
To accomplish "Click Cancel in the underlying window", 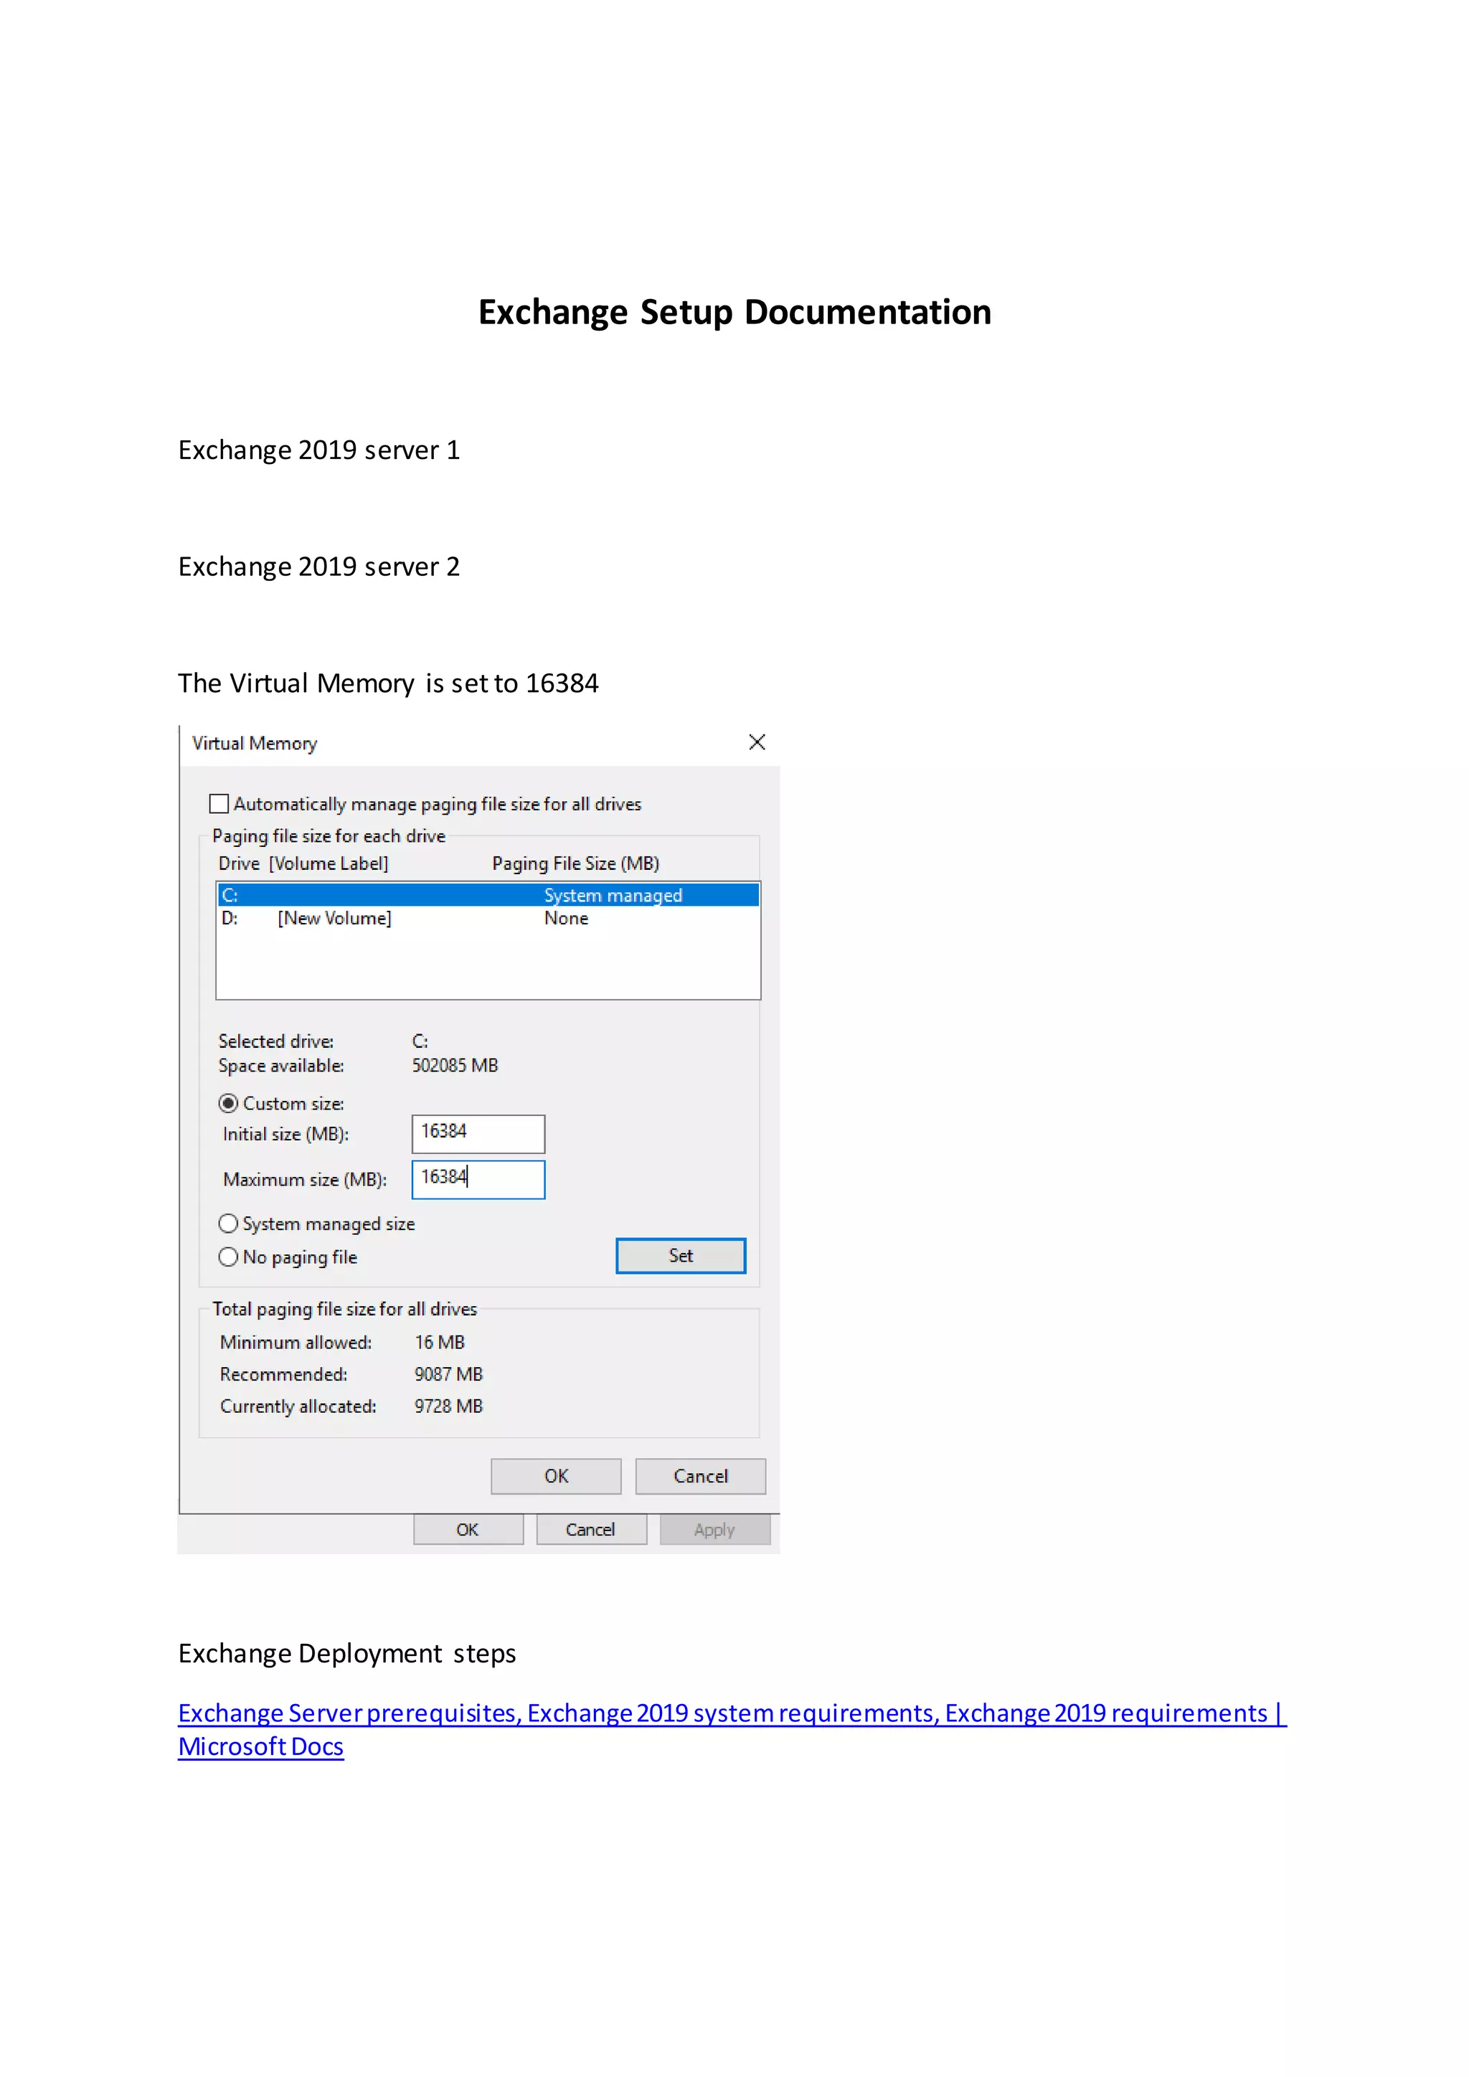I will 592,1530.
